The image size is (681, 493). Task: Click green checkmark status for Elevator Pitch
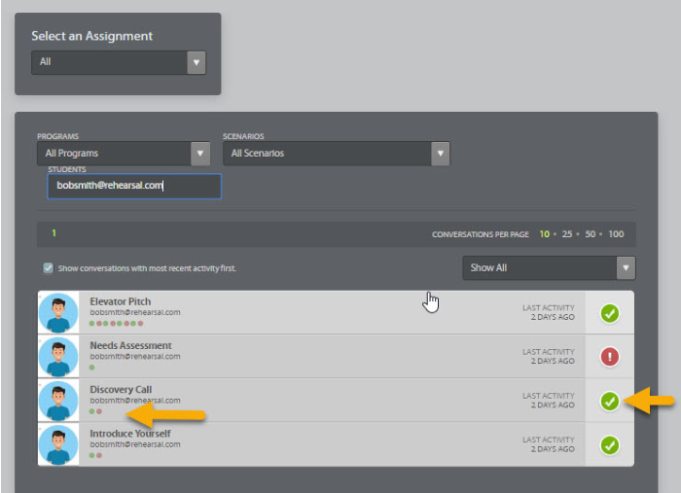609,313
